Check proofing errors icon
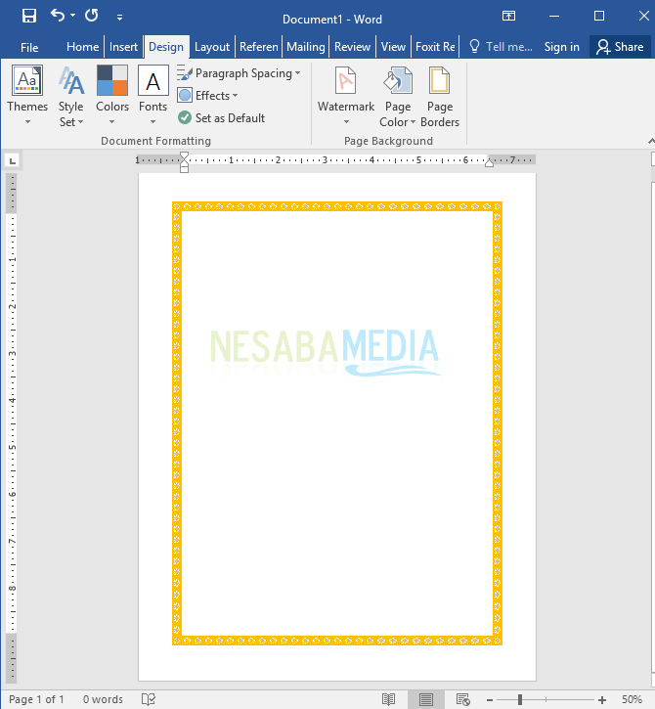The image size is (655, 709). coord(149,699)
